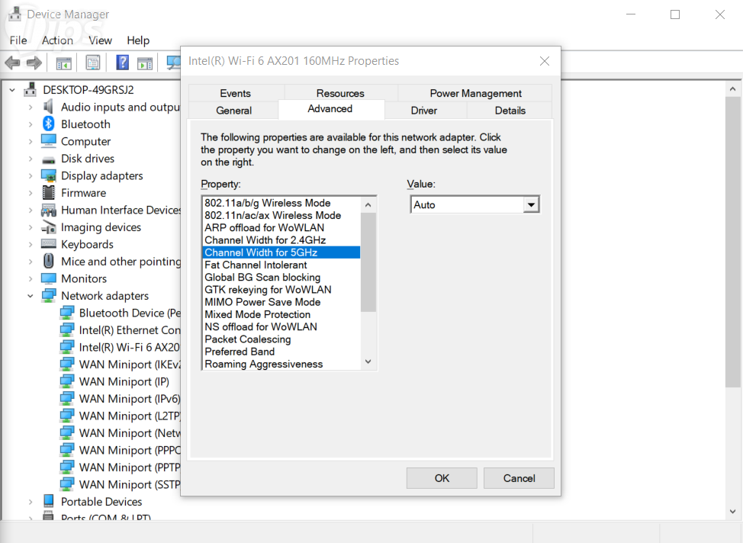Screen dimensions: 743x543
Task: Click the Imaging devices camera icon
Action: point(48,227)
